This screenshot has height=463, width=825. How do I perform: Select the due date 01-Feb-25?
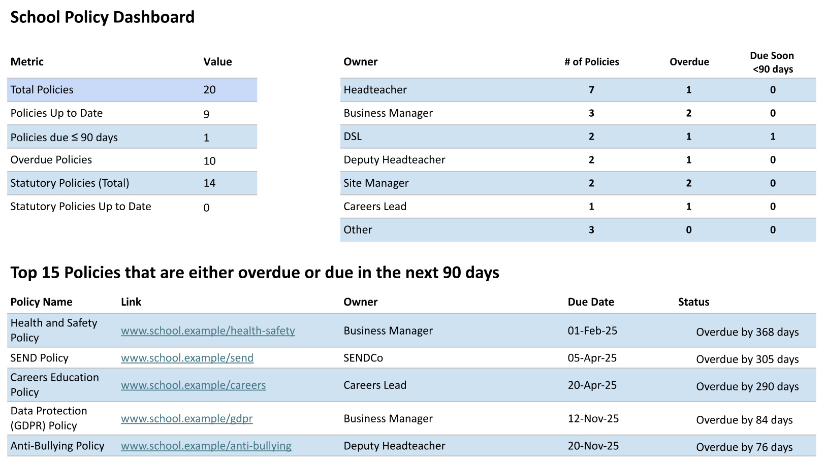[x=592, y=331]
